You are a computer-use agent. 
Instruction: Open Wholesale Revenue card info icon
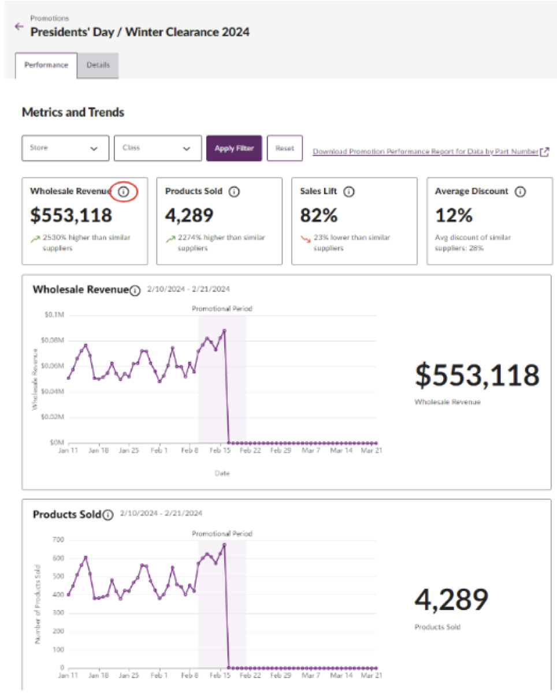(123, 192)
